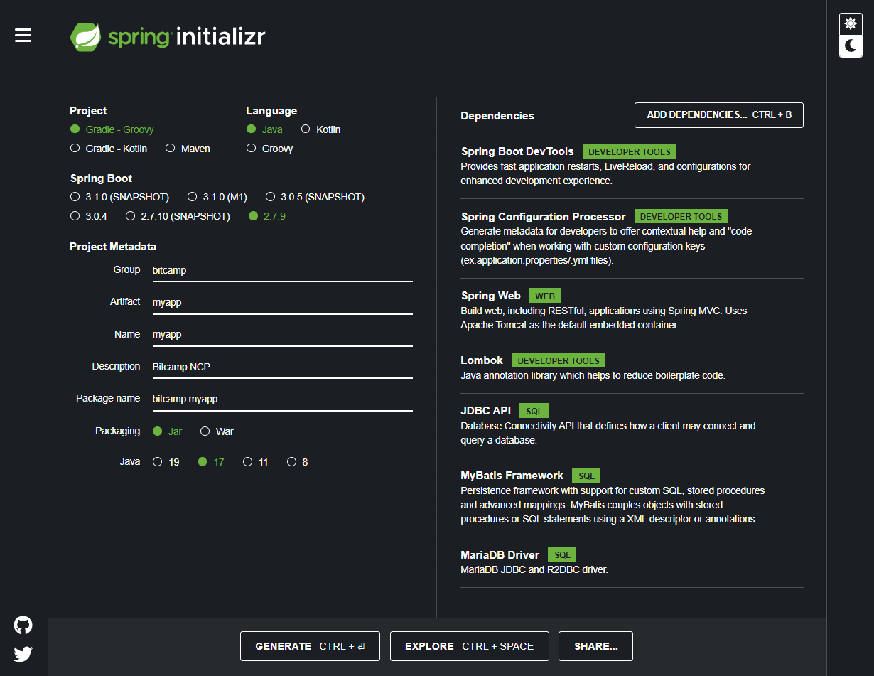874x676 pixels.
Task: Edit the Artifact field
Action: click(x=282, y=302)
